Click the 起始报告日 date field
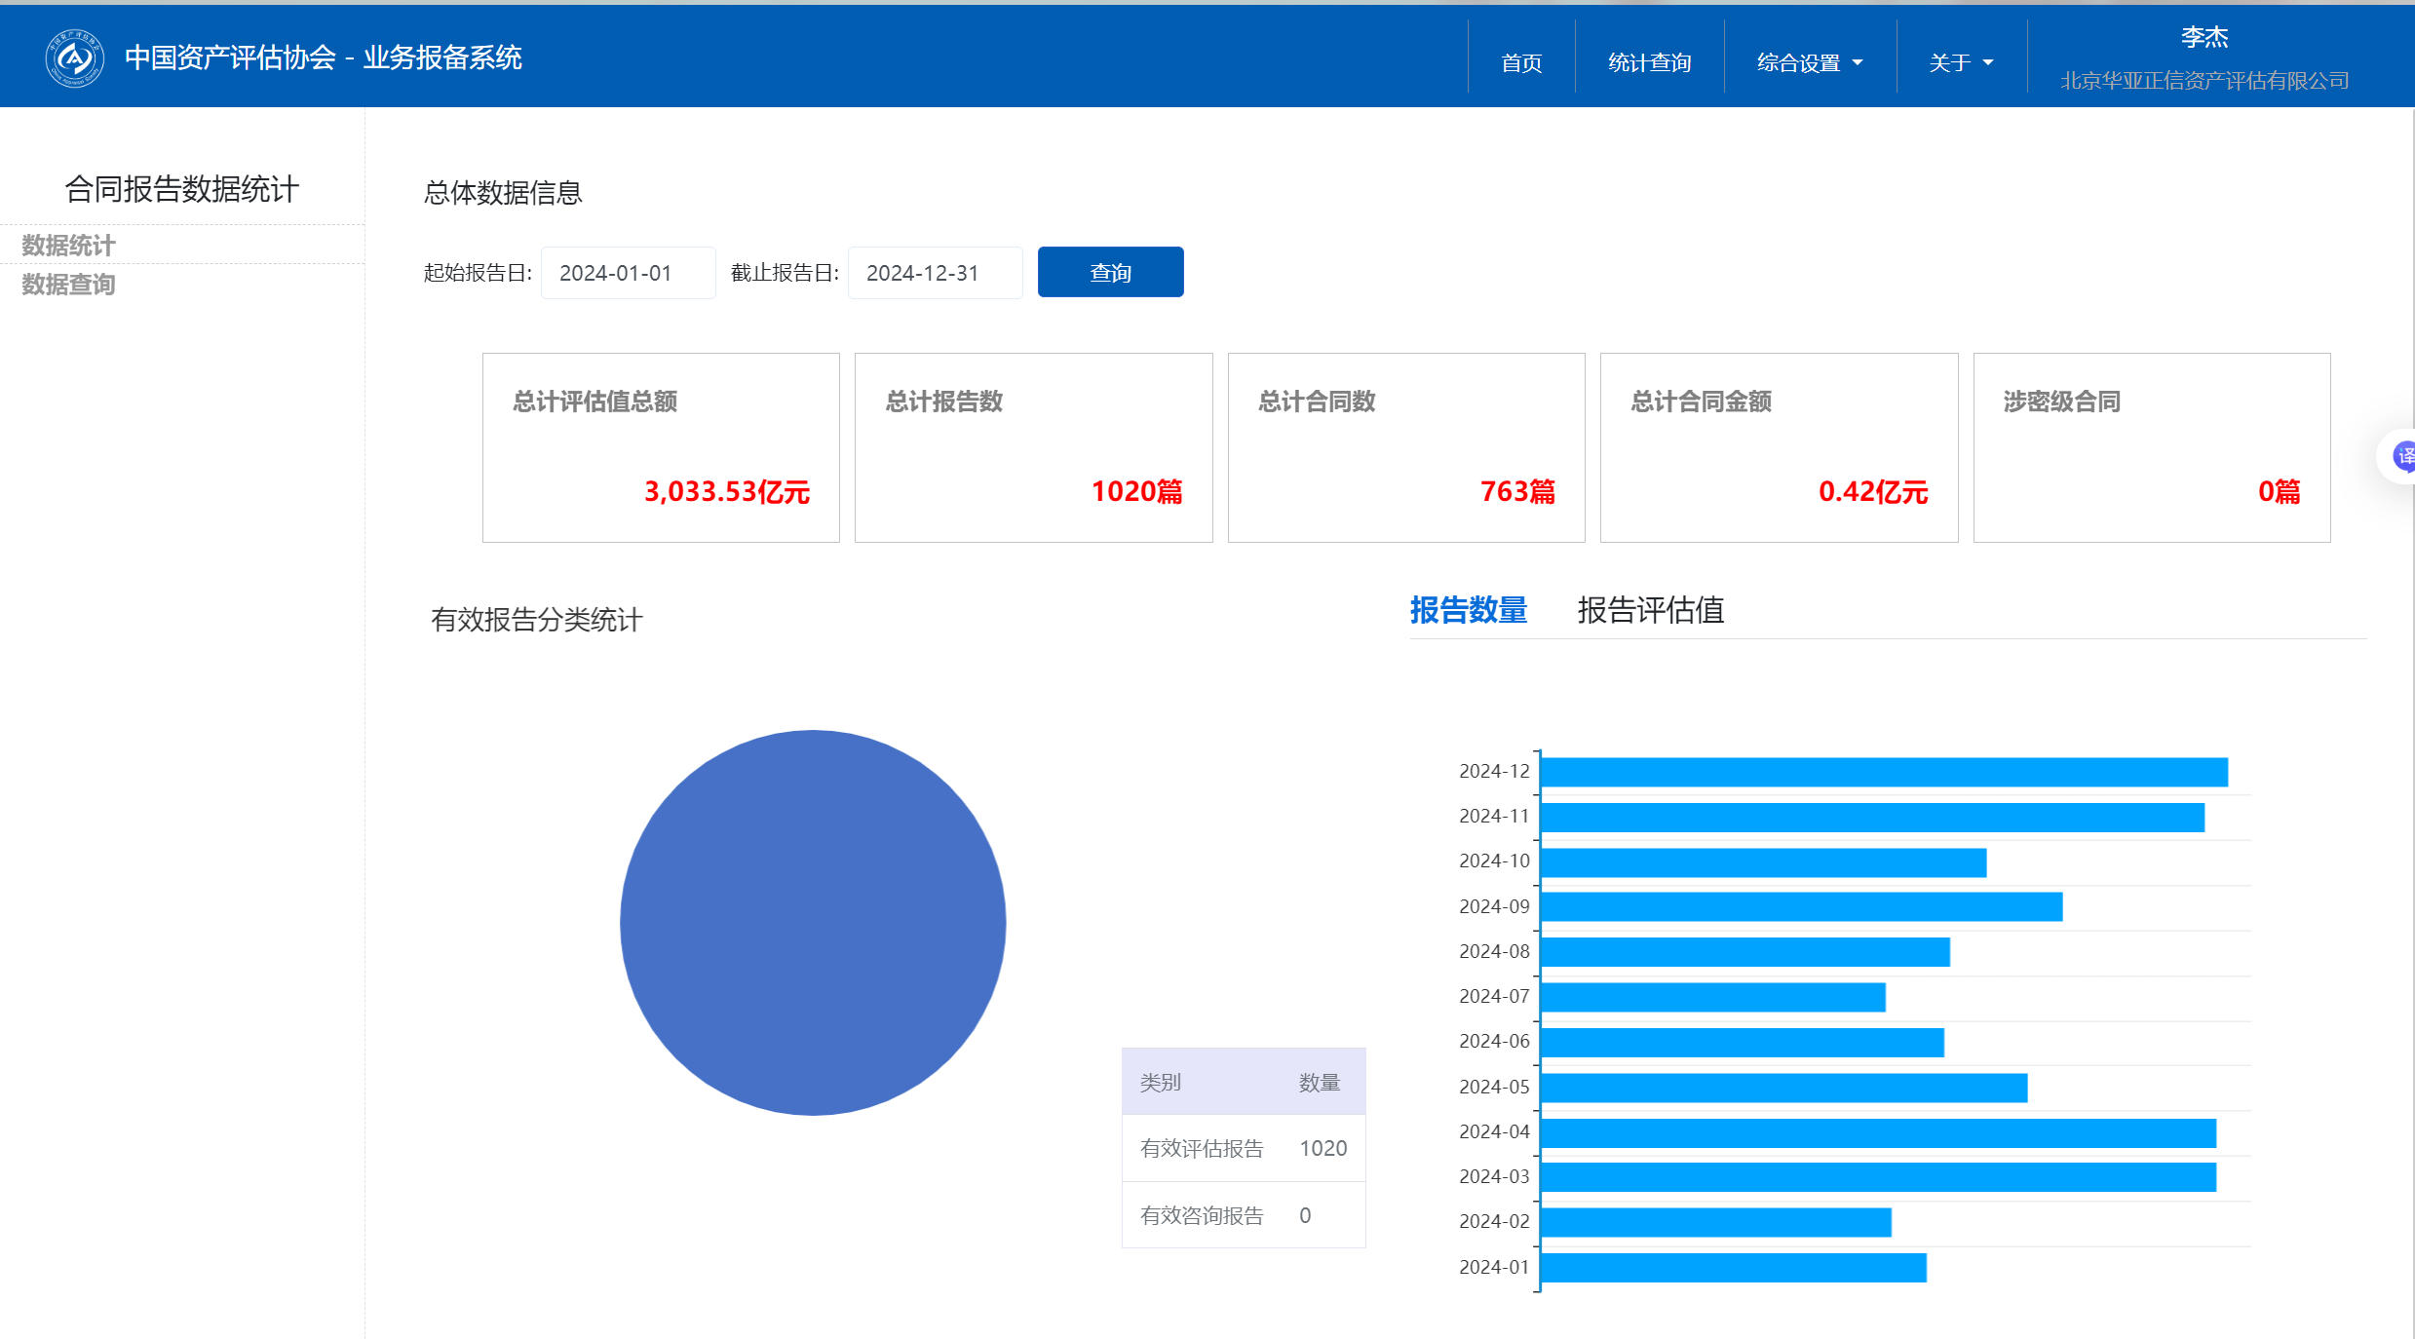The width and height of the screenshot is (2415, 1339). [628, 273]
